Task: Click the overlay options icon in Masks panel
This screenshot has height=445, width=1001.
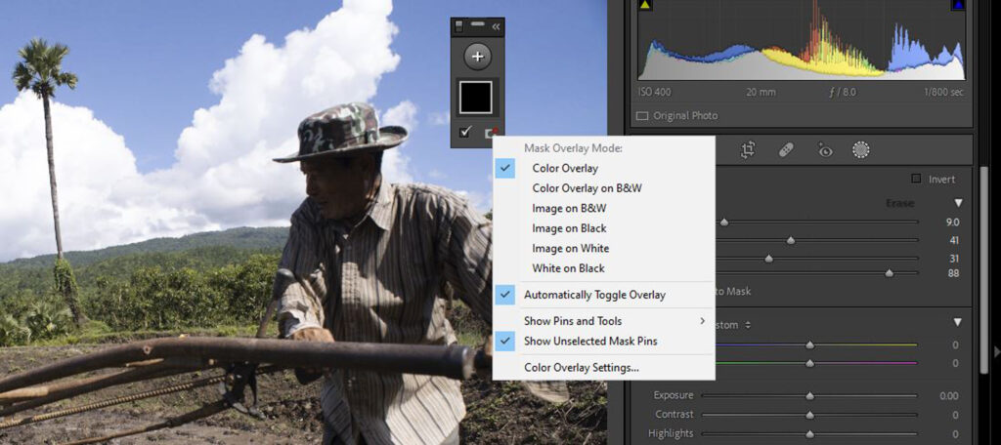Action: 493,133
